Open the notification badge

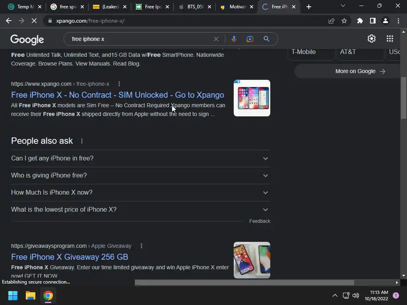(395, 295)
